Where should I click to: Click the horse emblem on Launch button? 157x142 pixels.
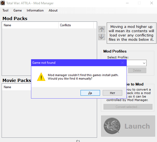(x=112, y=126)
